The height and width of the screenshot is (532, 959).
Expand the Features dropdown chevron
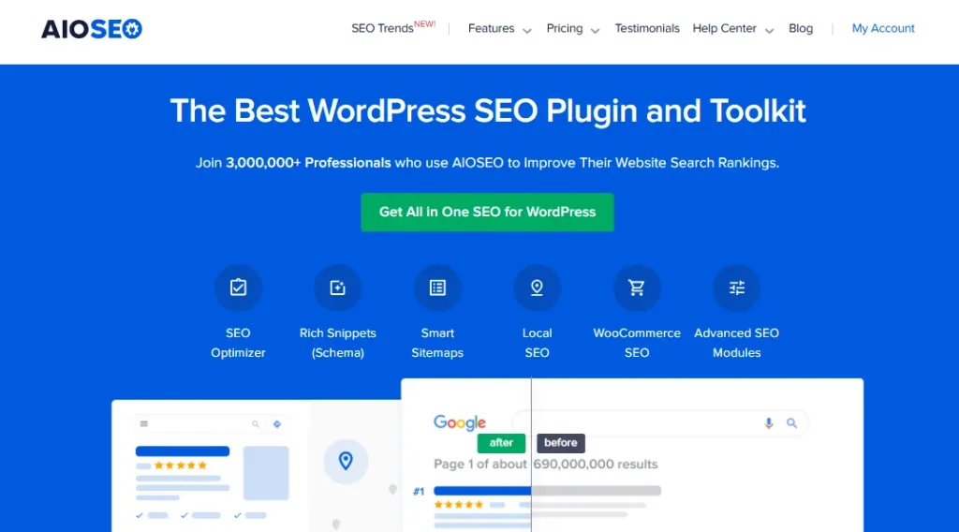coord(526,31)
